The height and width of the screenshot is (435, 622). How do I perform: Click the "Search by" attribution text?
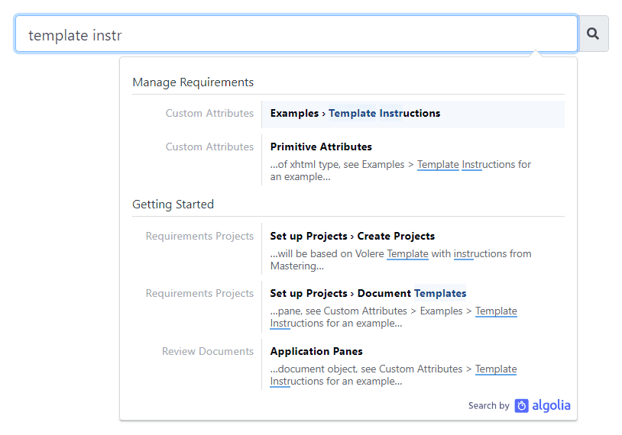point(488,406)
